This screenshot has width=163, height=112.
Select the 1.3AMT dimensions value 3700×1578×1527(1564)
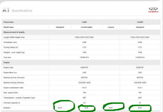(x=140, y=37)
